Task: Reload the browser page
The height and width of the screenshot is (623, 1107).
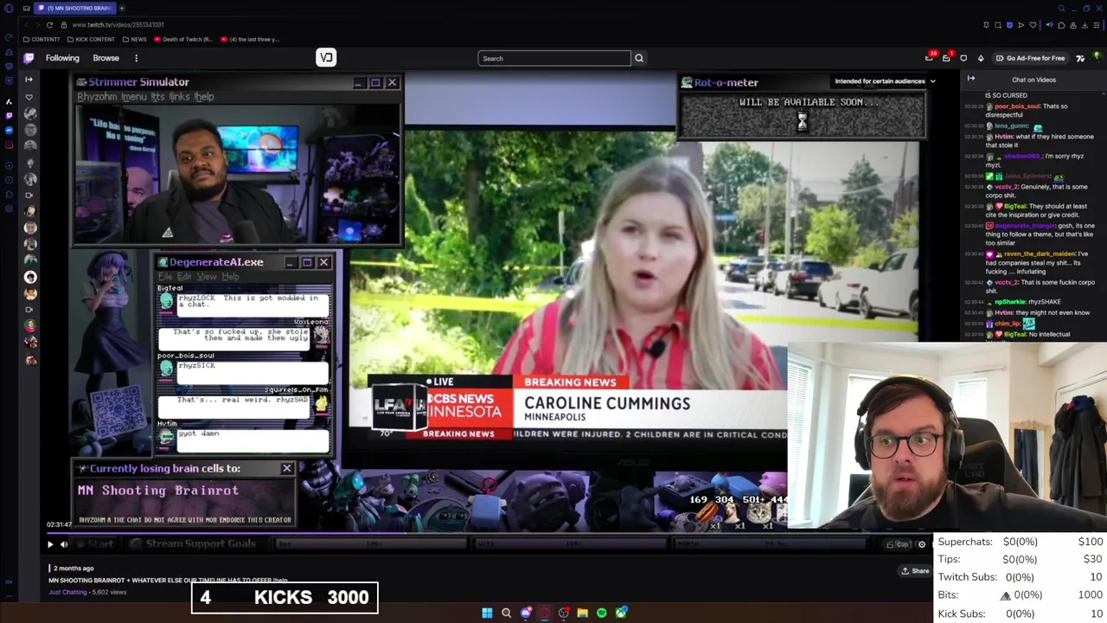Action: click(50, 25)
